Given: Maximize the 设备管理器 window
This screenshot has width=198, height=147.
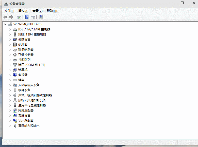Looking at the screenshot, I should (182, 3).
